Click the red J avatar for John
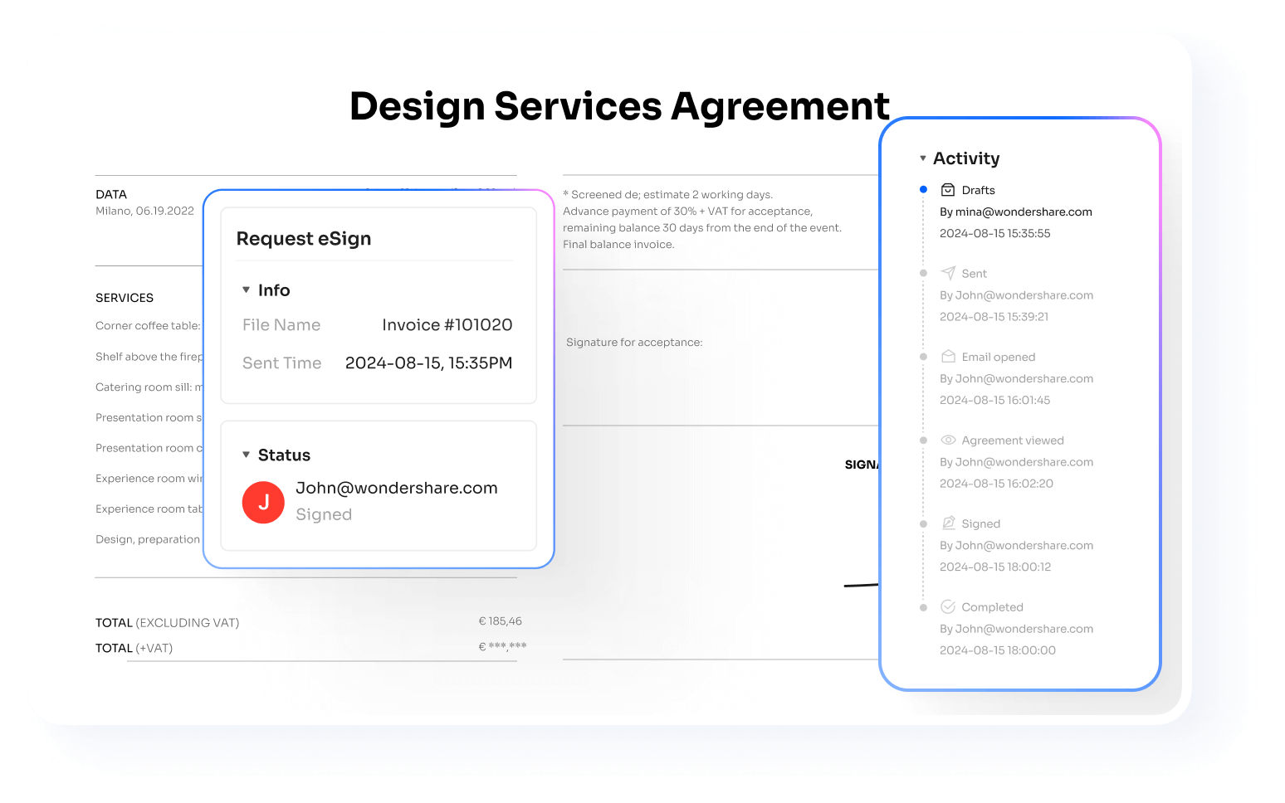The height and width of the screenshot is (803, 1285). click(263, 502)
